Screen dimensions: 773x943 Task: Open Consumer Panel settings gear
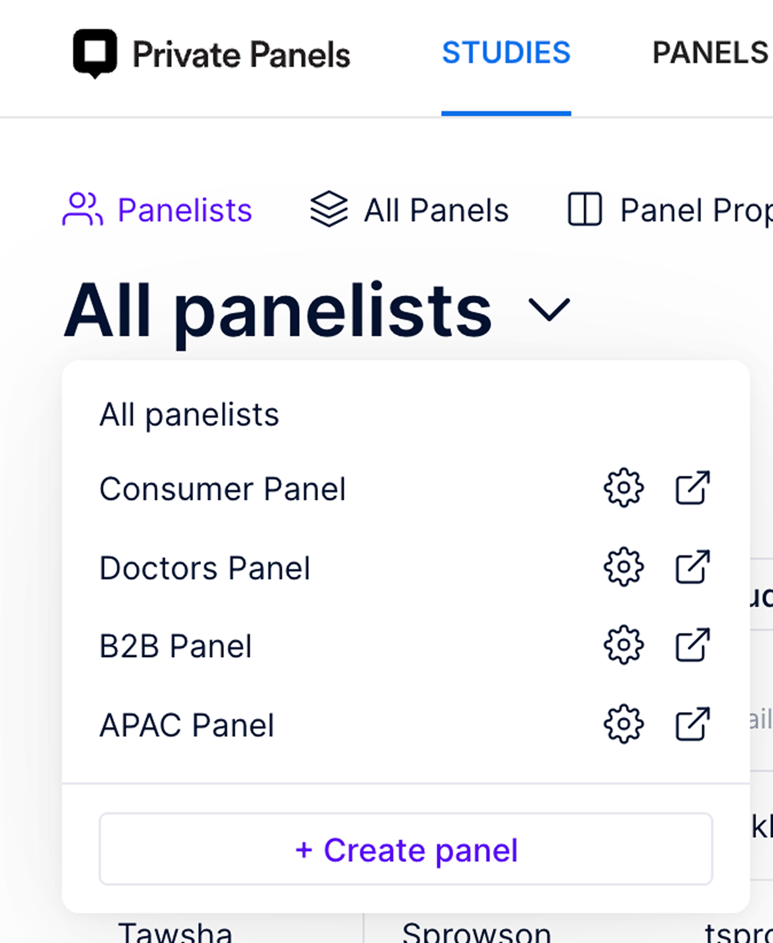coord(623,488)
